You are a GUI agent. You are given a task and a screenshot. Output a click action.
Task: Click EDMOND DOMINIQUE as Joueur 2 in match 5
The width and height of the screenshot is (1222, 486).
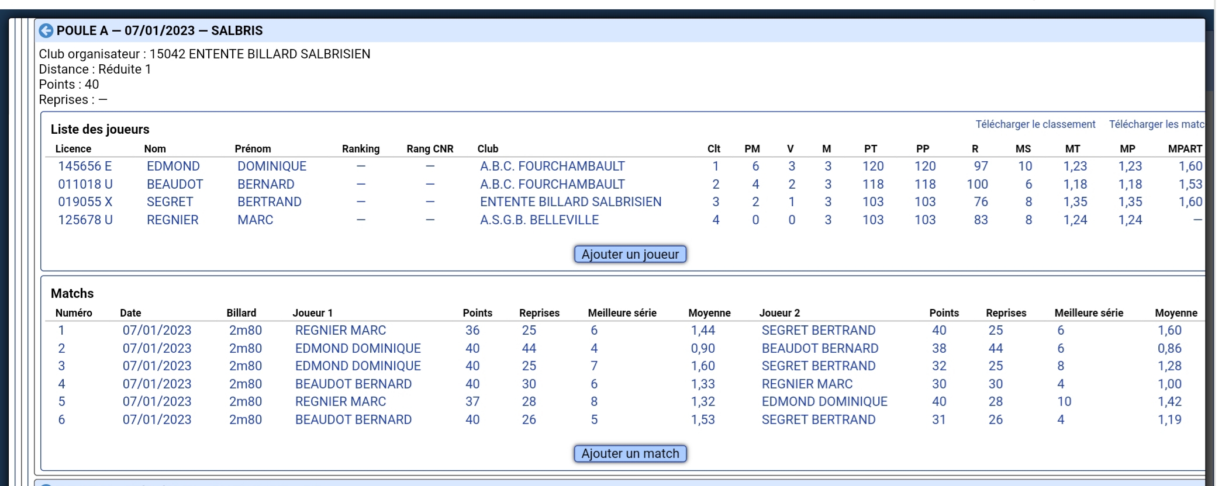click(824, 402)
